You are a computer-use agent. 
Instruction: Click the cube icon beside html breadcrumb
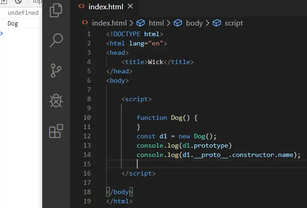pos(141,23)
